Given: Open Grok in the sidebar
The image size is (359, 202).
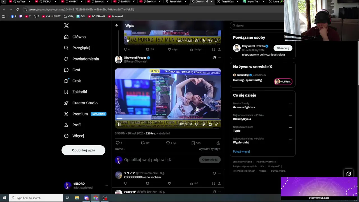Looking at the screenshot, I should pos(72,81).
